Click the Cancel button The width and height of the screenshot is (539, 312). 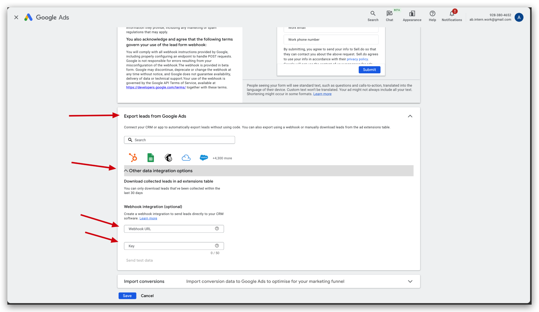(x=147, y=296)
